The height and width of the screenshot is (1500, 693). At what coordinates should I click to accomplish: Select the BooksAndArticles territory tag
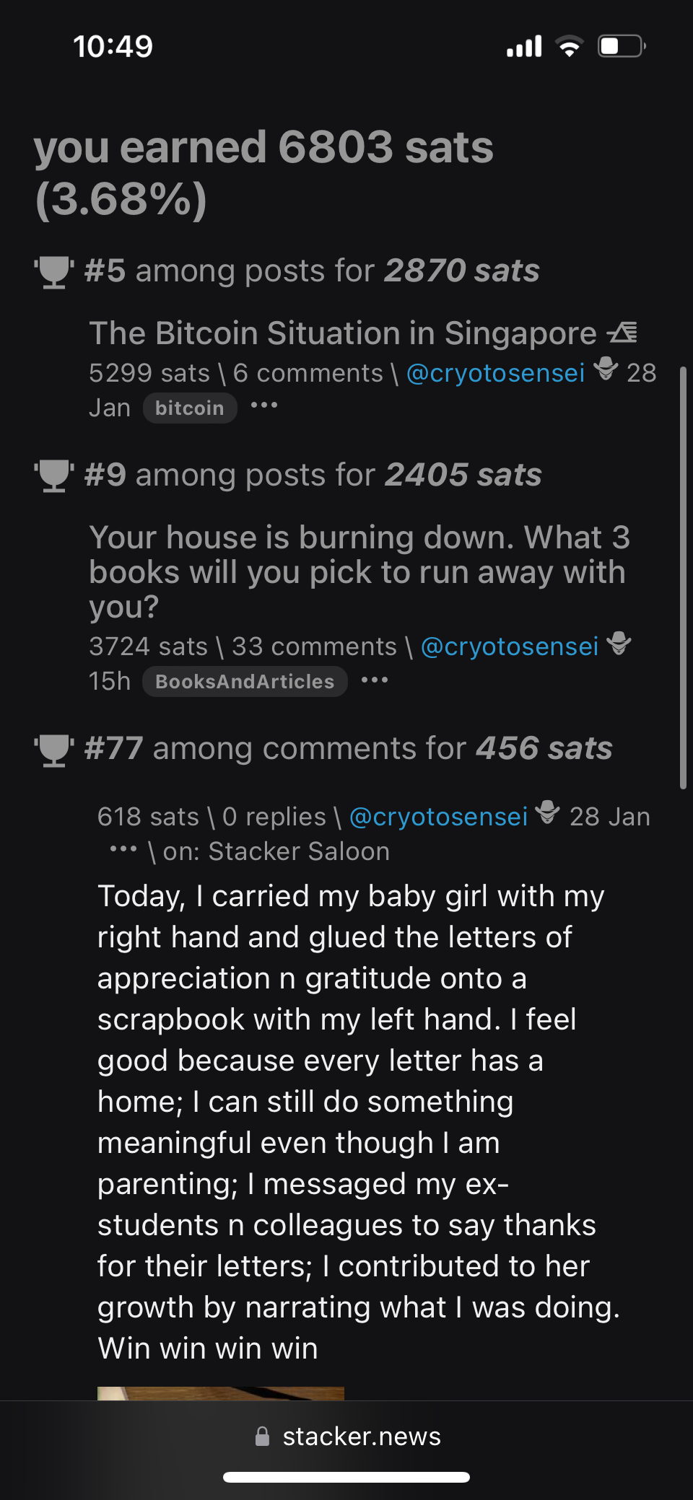(x=245, y=682)
